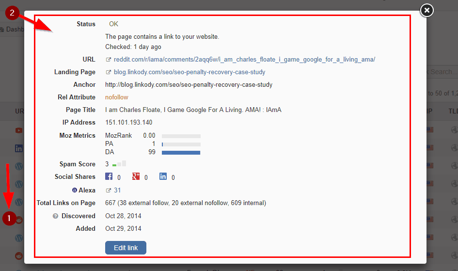This screenshot has width=458, height=271.
Task: Click the Google+ icon in Social Shares
Action: click(136, 176)
